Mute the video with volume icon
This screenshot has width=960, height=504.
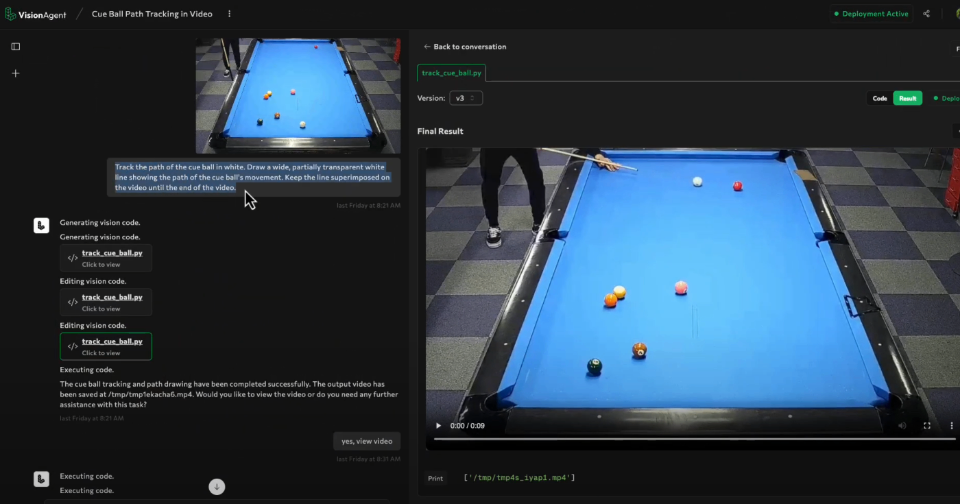[x=902, y=426]
